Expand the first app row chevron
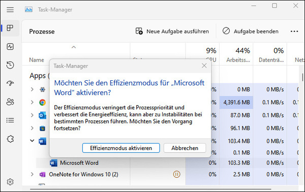This screenshot has height=192, width=305. [32, 89]
